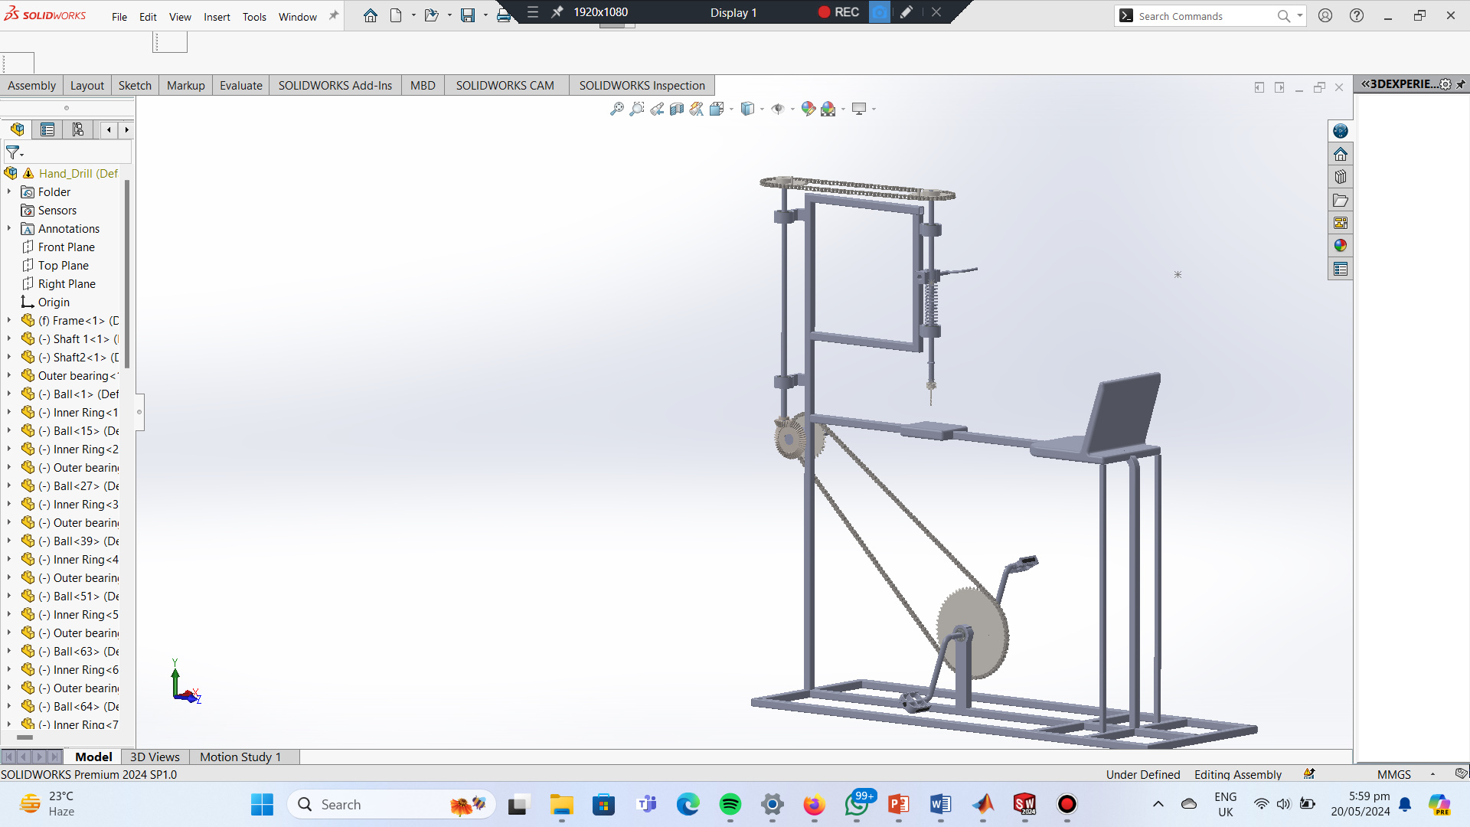Select the Zoom to Area tool

pyautogui.click(x=636, y=109)
